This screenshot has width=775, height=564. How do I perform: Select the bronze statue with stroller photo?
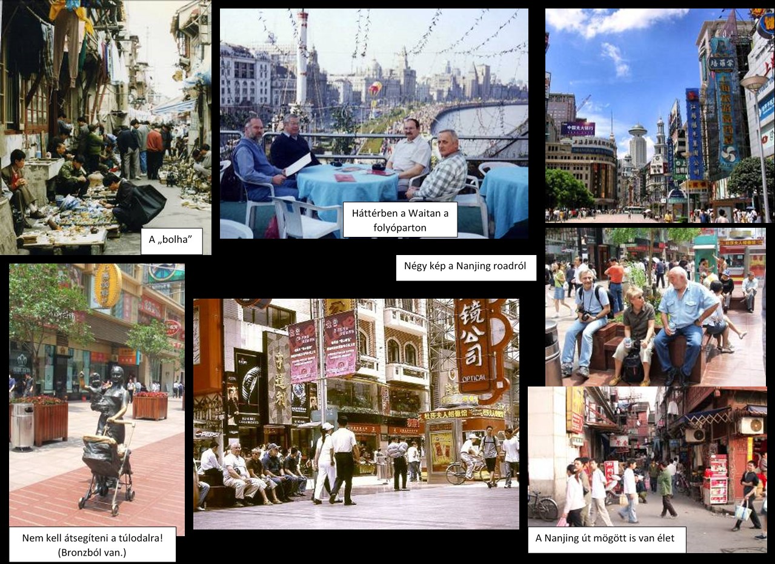pyautogui.click(x=97, y=400)
